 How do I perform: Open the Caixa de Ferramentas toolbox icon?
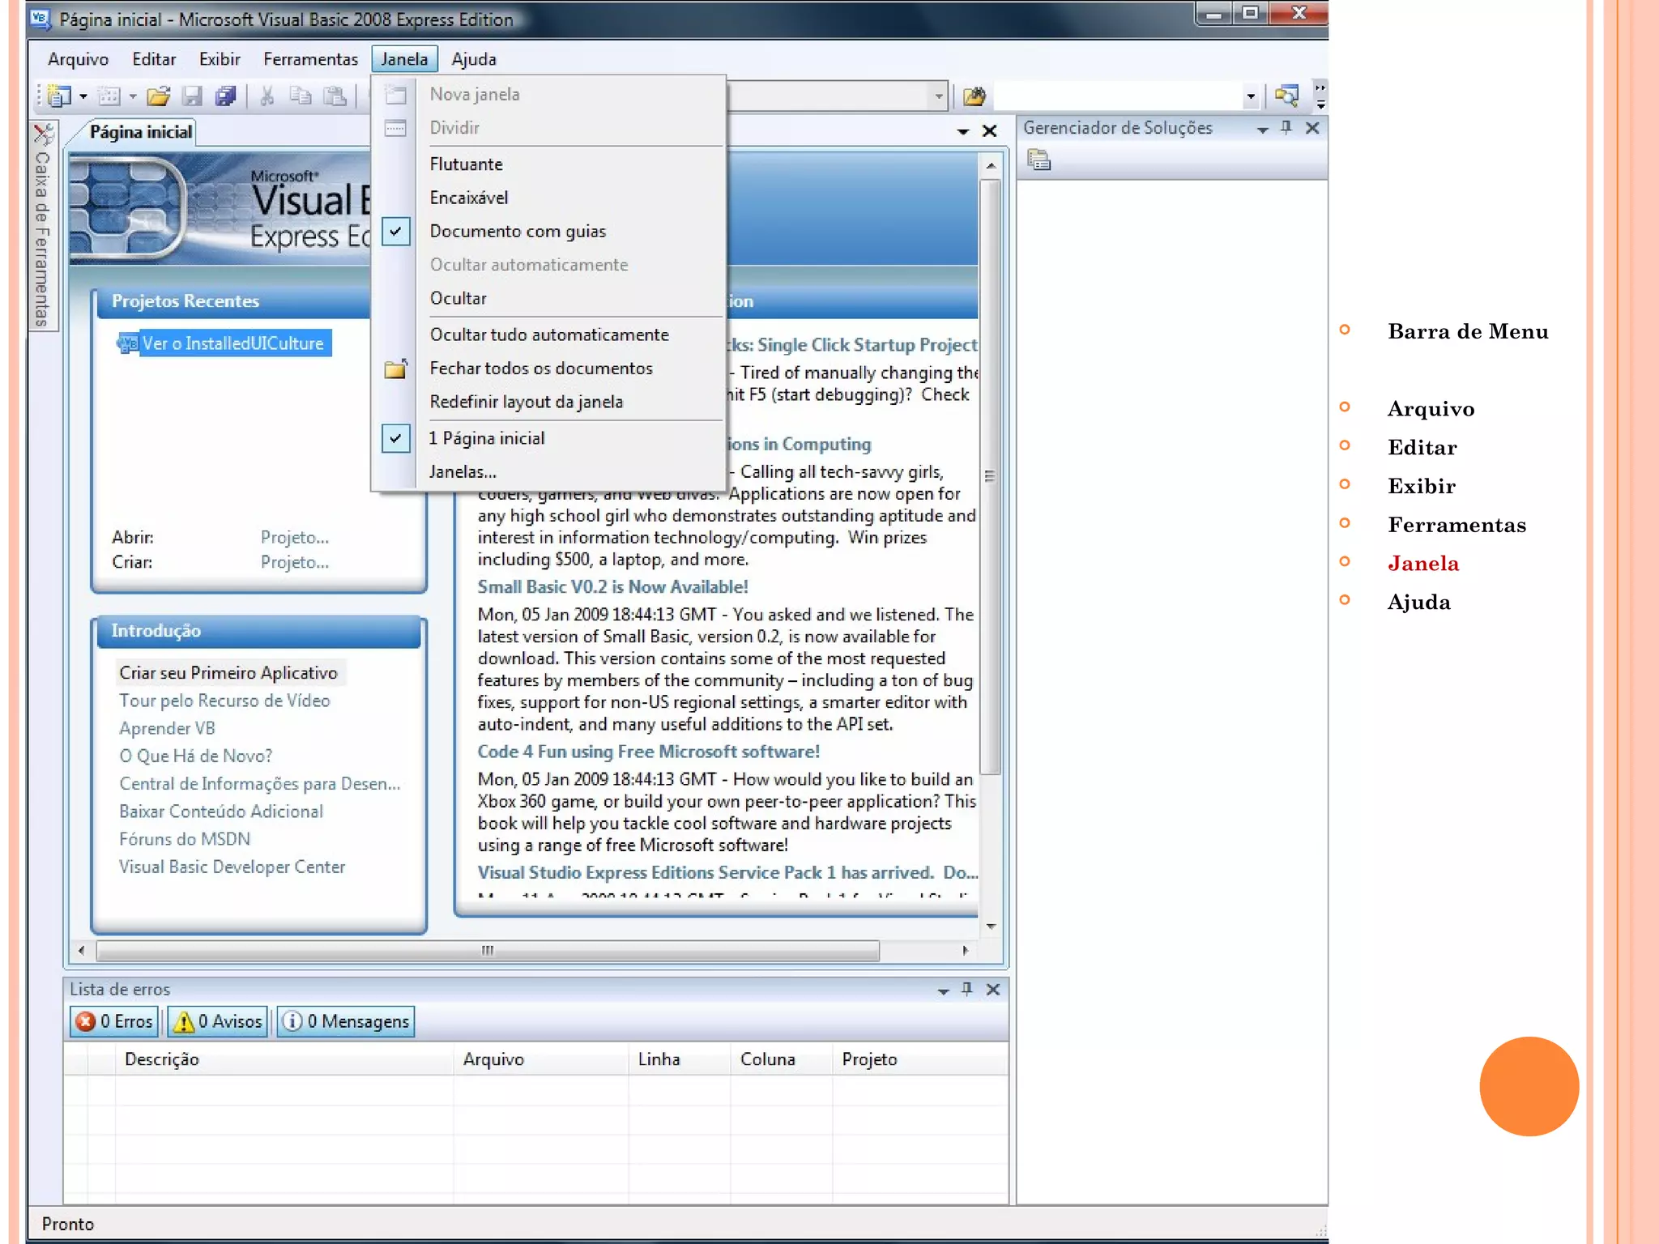tap(44, 134)
